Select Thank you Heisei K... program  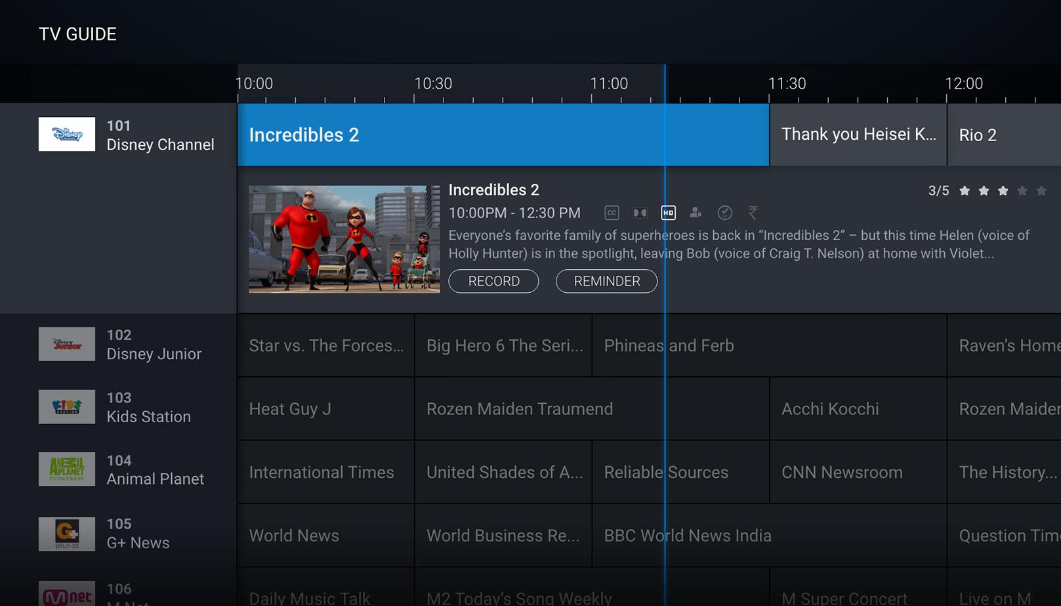(x=858, y=135)
